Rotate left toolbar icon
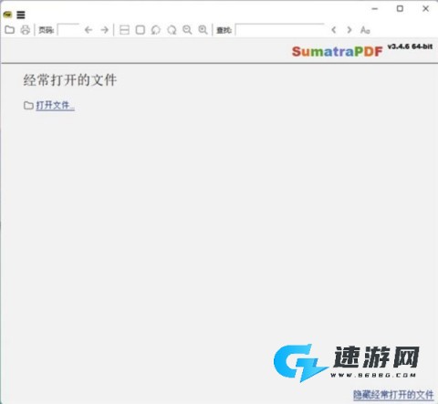This screenshot has height=404, width=438. [x=156, y=30]
